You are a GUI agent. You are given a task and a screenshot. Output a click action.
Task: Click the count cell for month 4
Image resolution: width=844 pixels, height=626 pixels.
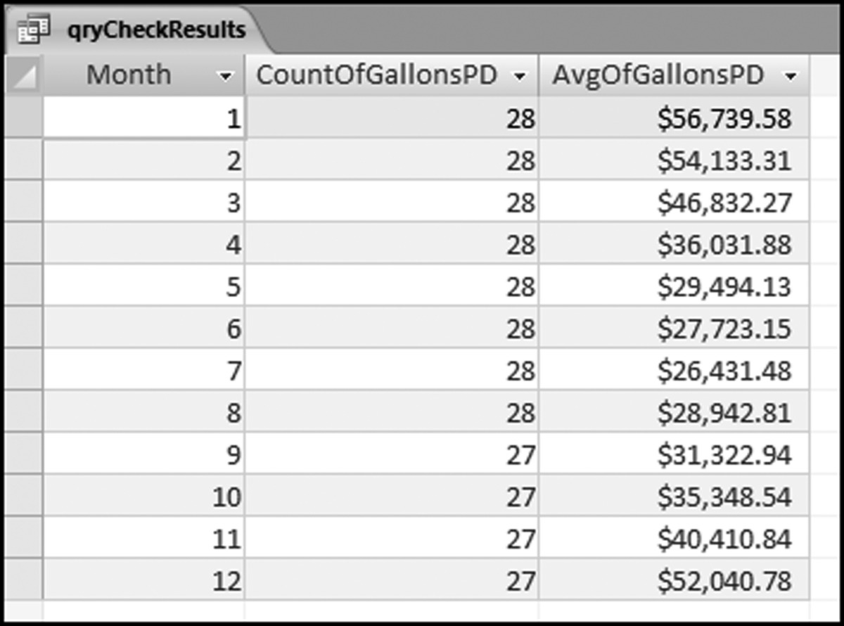391,245
